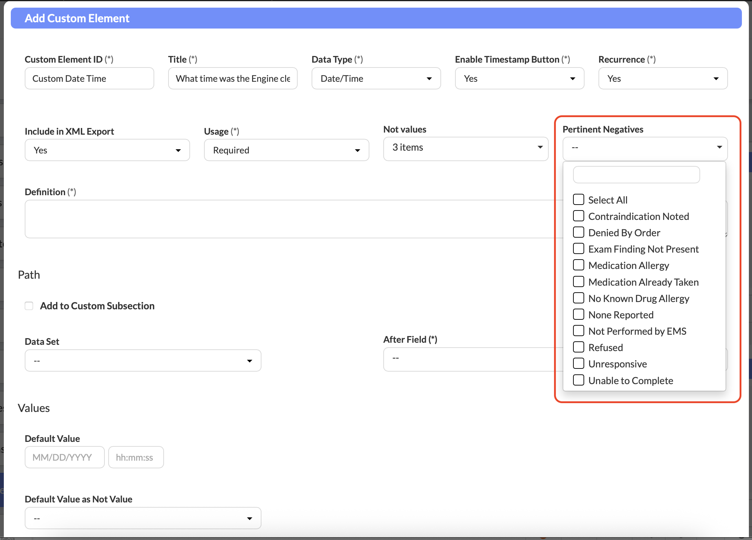Viewport: 752px width, 540px height.
Task: Collapse the Pertinent Negatives dropdown
Action: click(645, 148)
